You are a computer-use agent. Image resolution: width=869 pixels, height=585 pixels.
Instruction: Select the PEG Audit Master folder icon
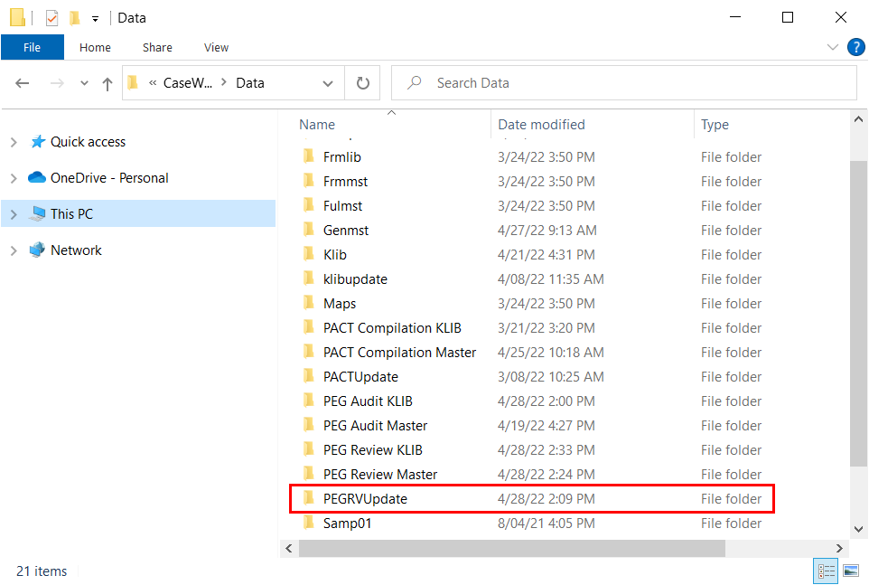pos(309,425)
